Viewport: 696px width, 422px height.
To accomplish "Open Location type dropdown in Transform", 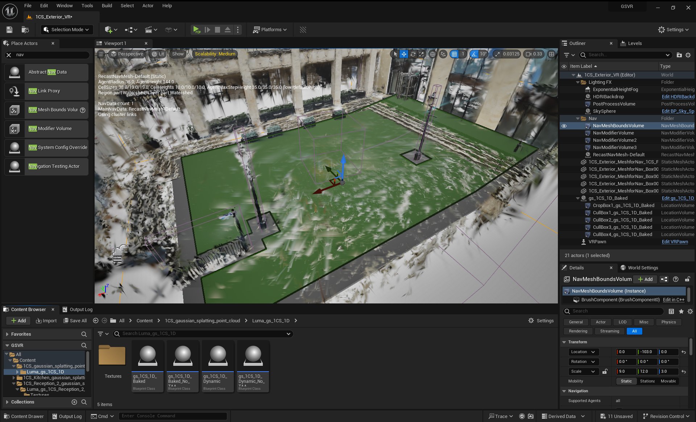I will point(584,352).
